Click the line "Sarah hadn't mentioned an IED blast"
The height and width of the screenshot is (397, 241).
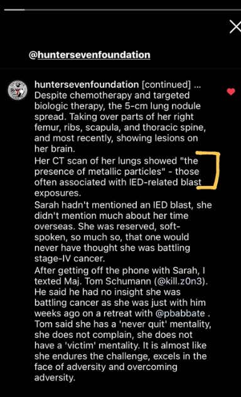pos(123,205)
